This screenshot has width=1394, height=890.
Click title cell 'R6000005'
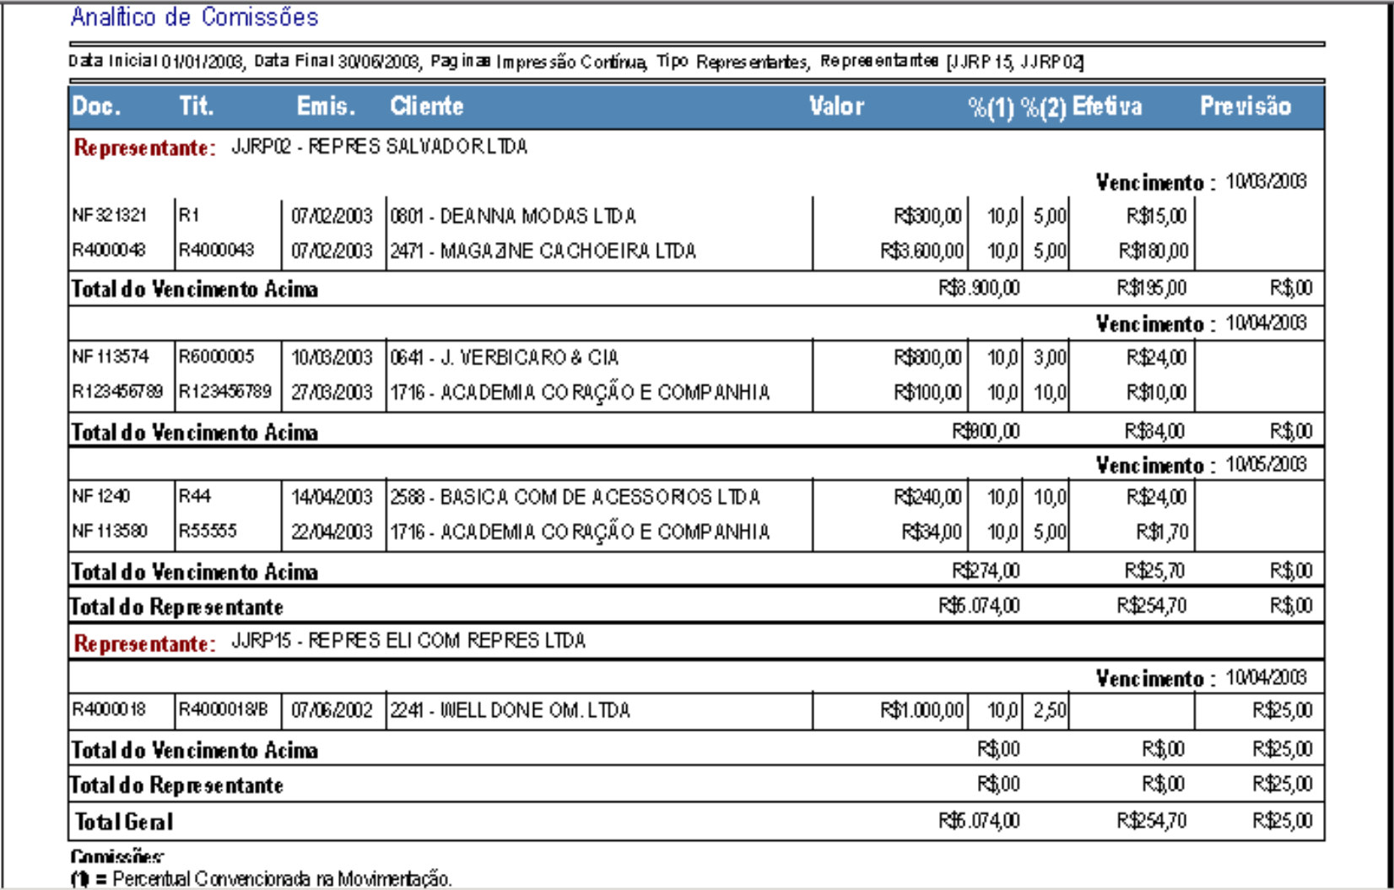coord(216,357)
